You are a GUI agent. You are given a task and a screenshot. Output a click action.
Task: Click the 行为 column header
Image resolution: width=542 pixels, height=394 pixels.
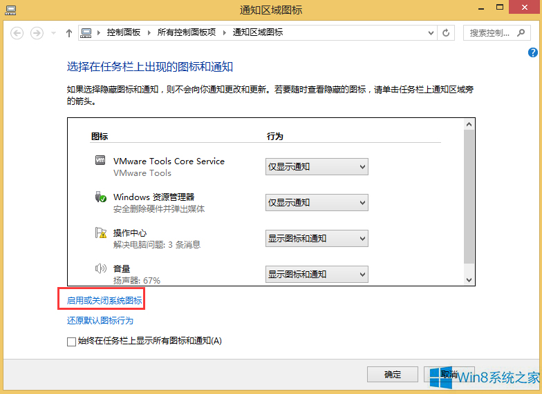click(275, 137)
